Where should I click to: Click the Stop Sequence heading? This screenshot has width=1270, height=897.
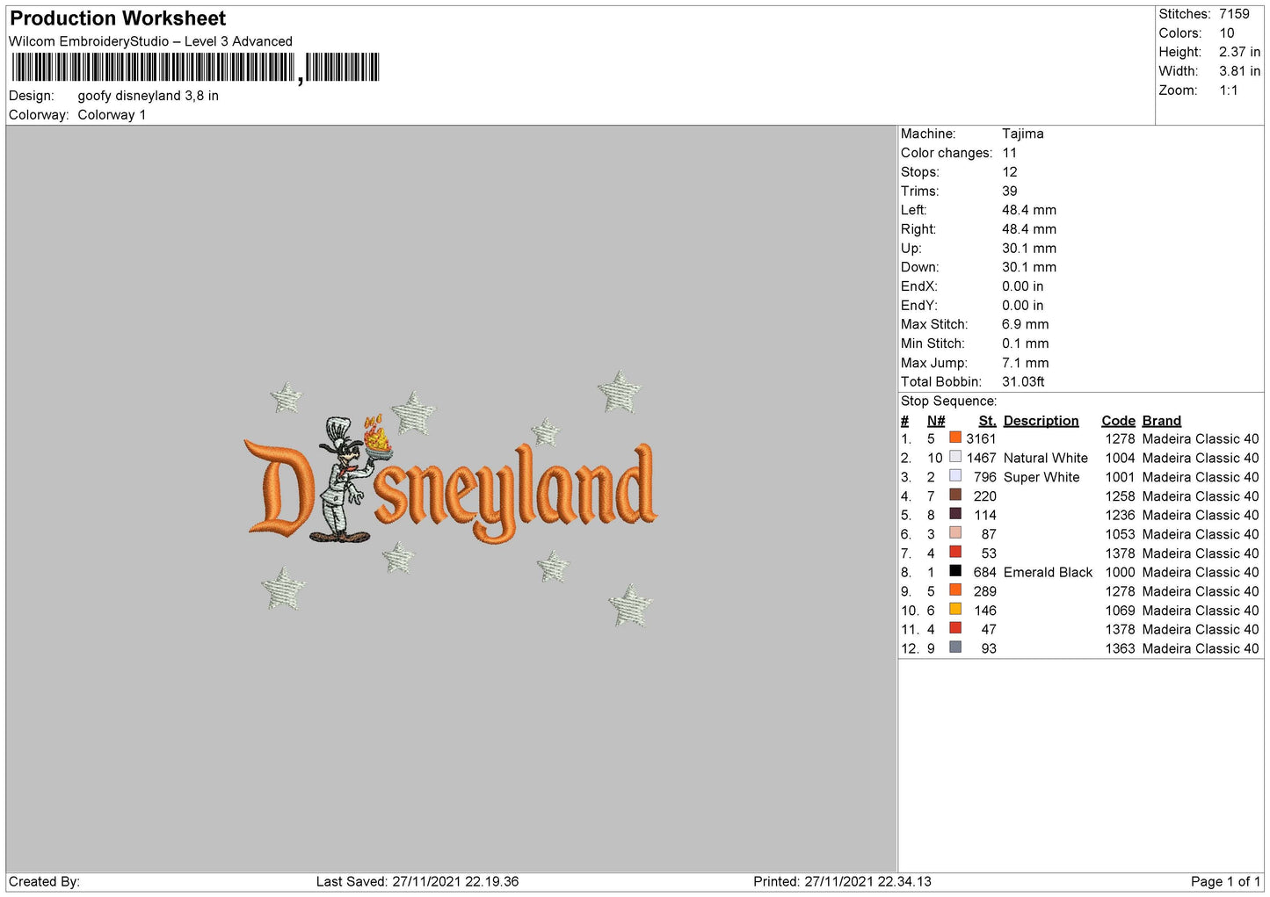pyautogui.click(x=948, y=401)
